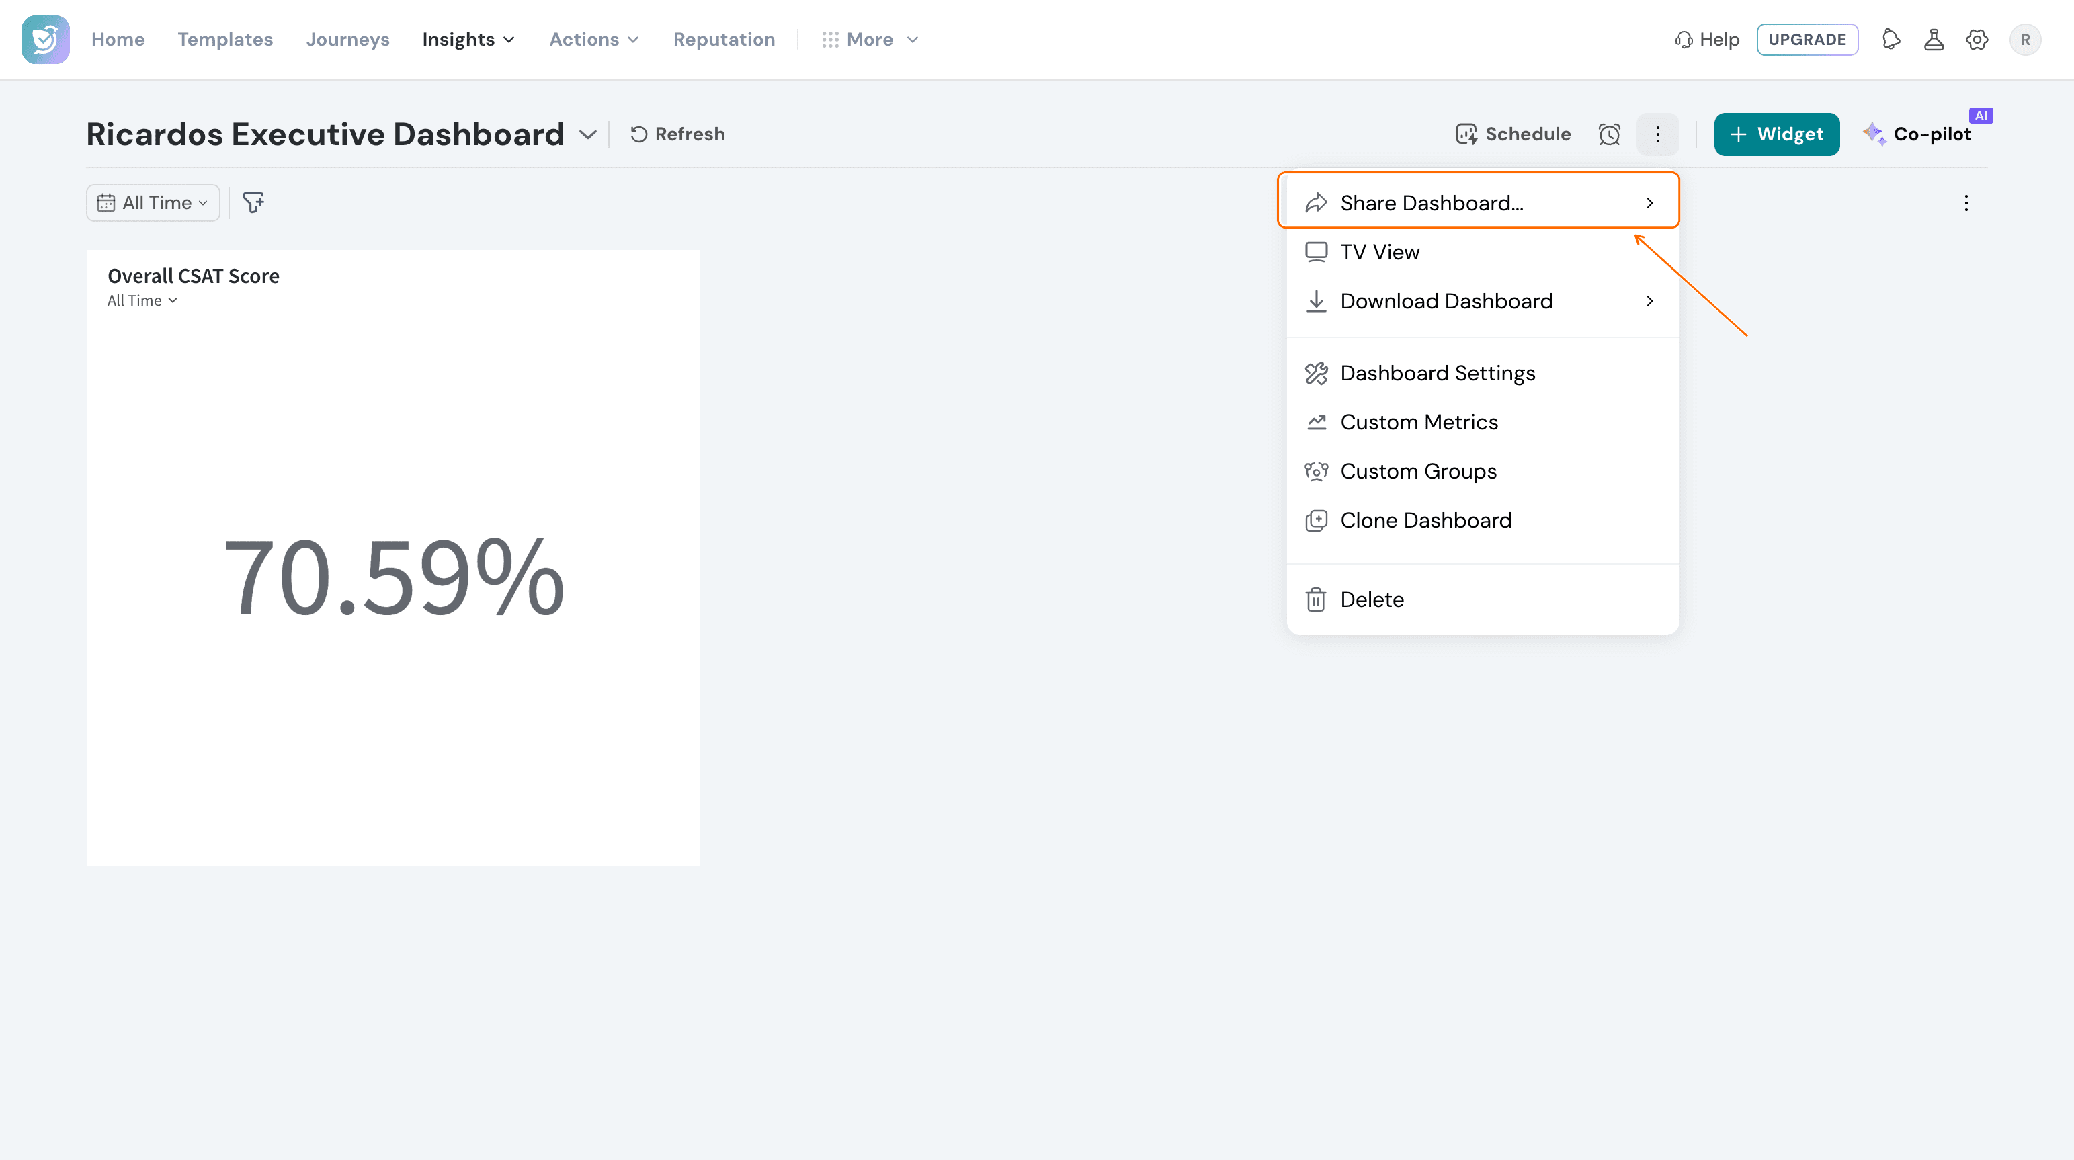This screenshot has width=2074, height=1160.
Task: Go to the Home tab
Action: [x=118, y=40]
